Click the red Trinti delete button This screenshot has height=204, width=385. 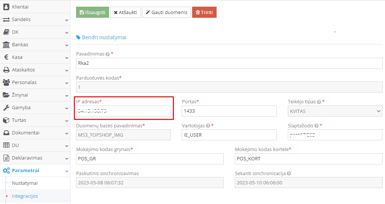point(204,12)
